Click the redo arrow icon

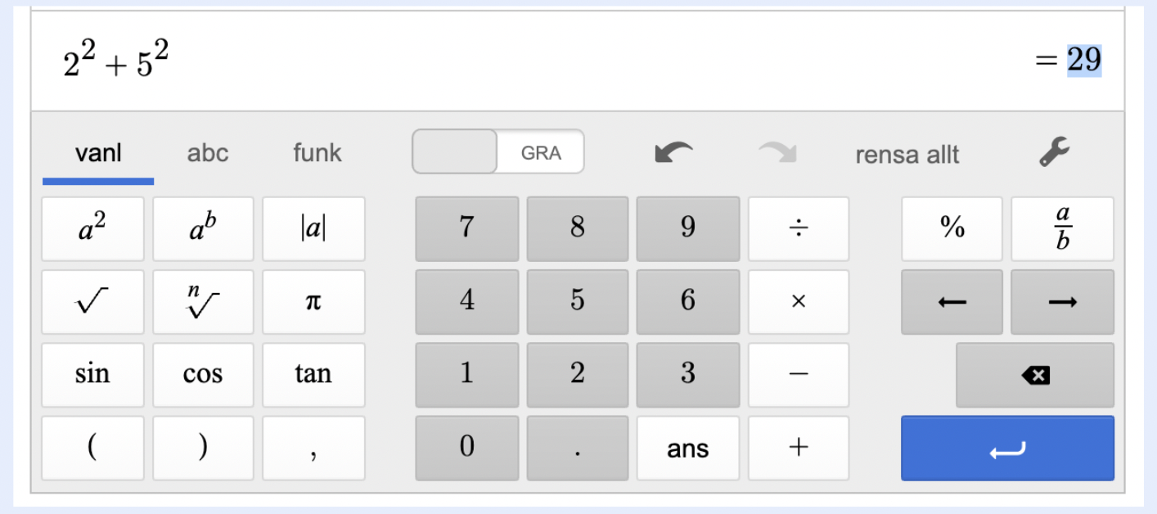[777, 153]
